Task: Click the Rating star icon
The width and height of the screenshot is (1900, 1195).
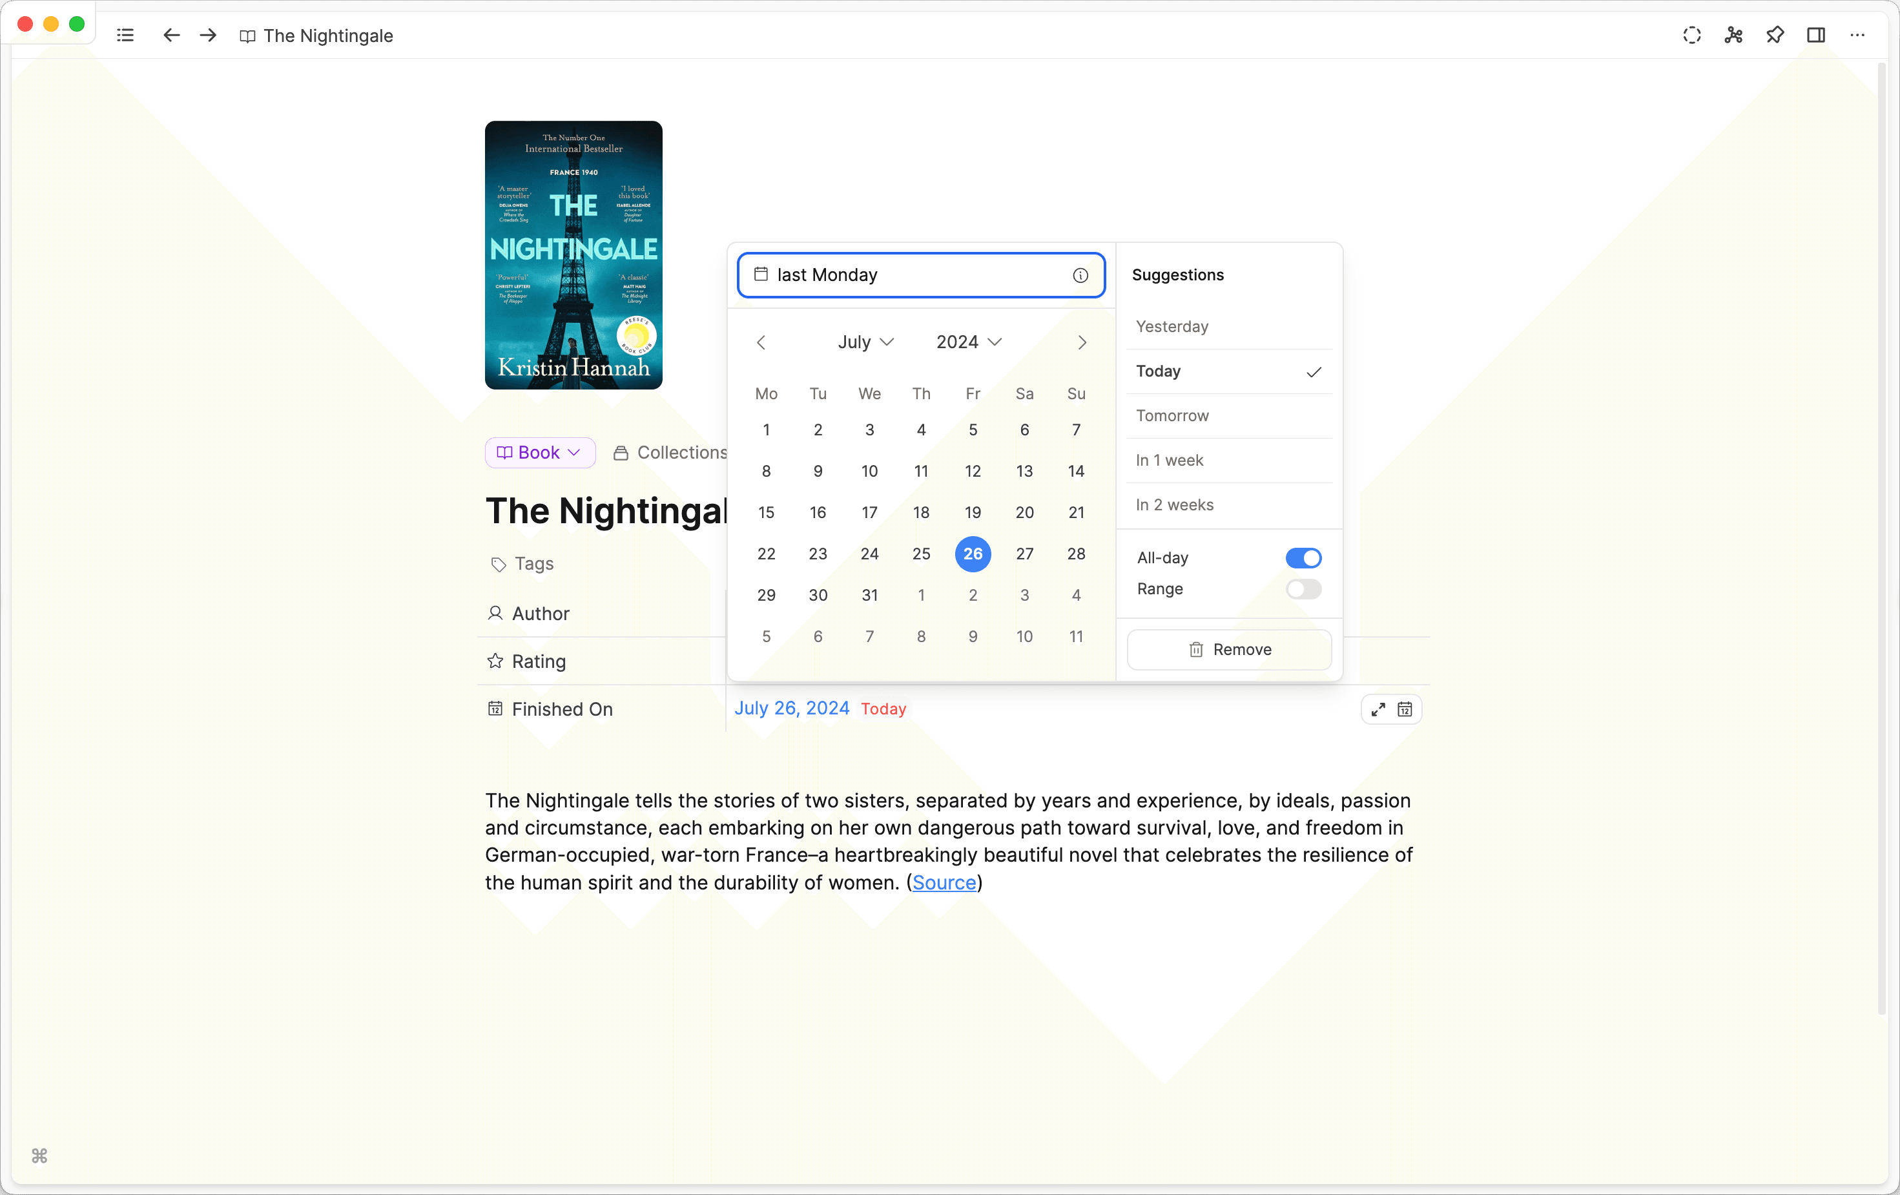Action: 495,661
